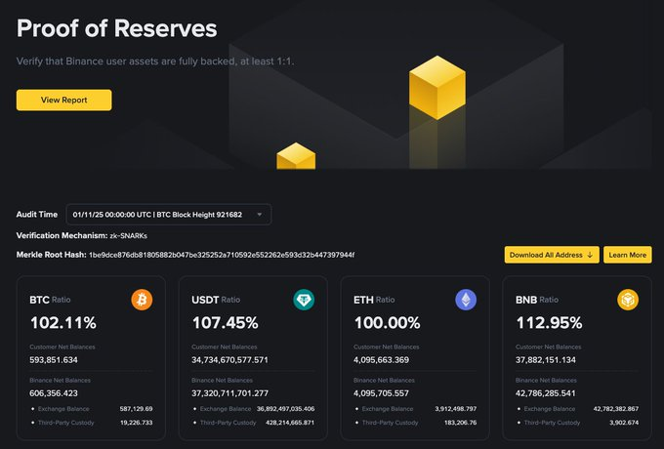664x449 pixels.
Task: Click the ETH 100.00% ratio value
Action: point(387,322)
